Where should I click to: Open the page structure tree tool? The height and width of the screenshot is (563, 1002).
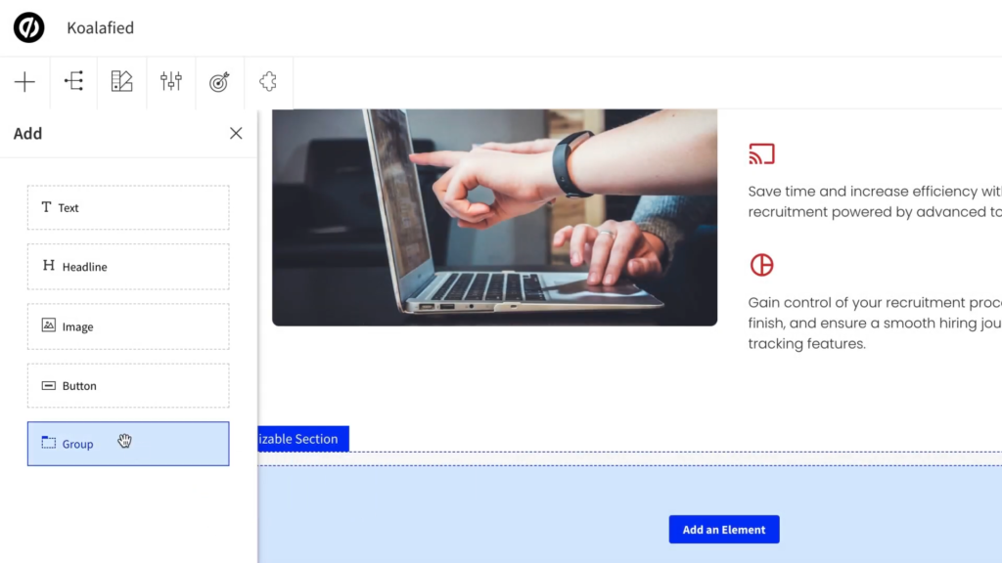click(74, 82)
